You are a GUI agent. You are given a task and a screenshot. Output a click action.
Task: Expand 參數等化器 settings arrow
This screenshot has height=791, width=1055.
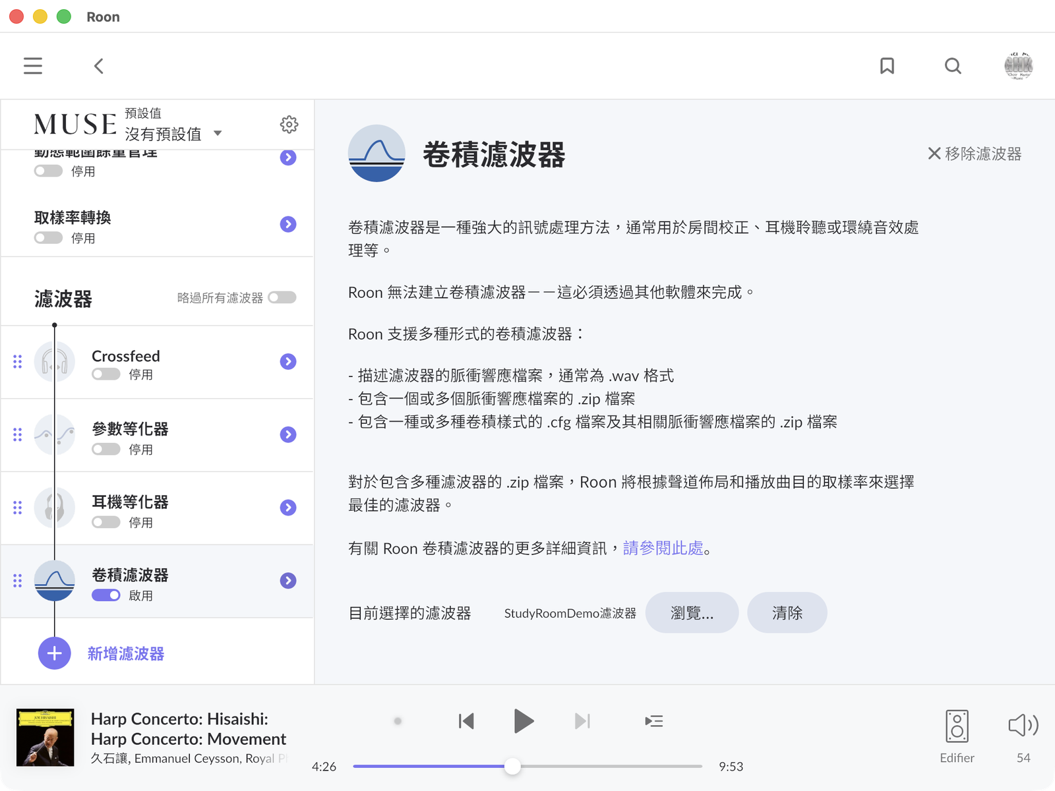pyautogui.click(x=288, y=434)
